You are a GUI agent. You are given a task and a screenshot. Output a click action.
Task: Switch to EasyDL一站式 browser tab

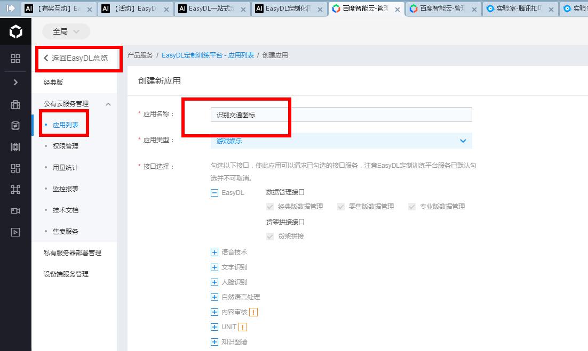pos(212,9)
